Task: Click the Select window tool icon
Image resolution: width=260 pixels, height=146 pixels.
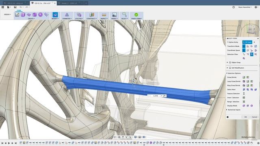Action: [124, 15]
